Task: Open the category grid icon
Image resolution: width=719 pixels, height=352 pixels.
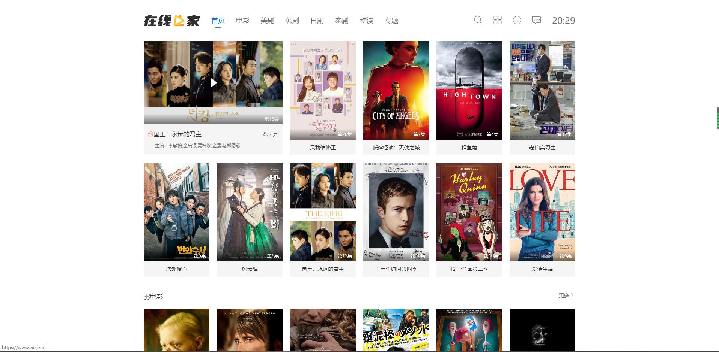Action: 497,20
